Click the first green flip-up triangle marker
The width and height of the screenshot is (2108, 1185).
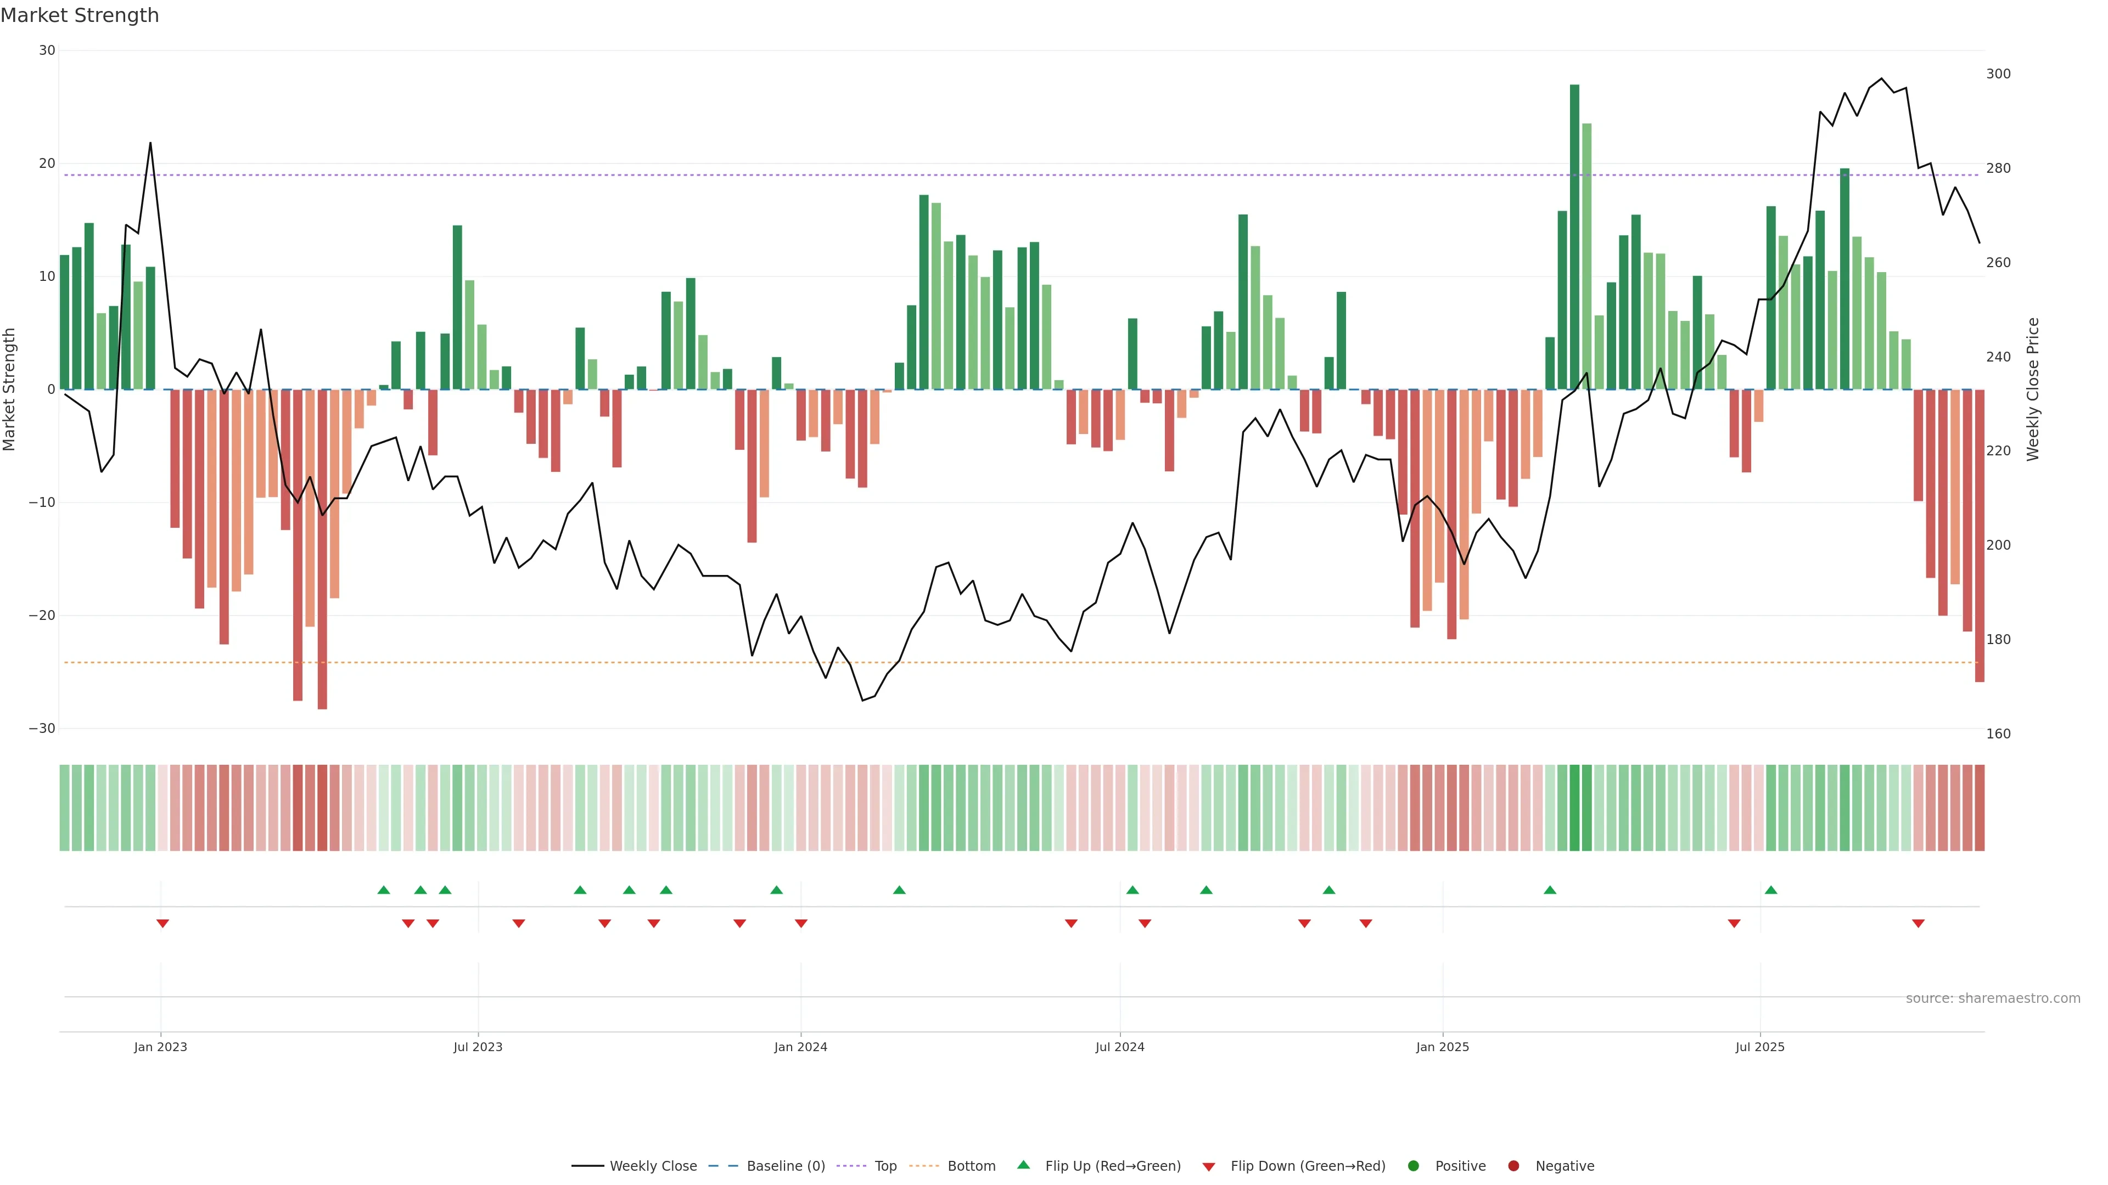tap(384, 890)
